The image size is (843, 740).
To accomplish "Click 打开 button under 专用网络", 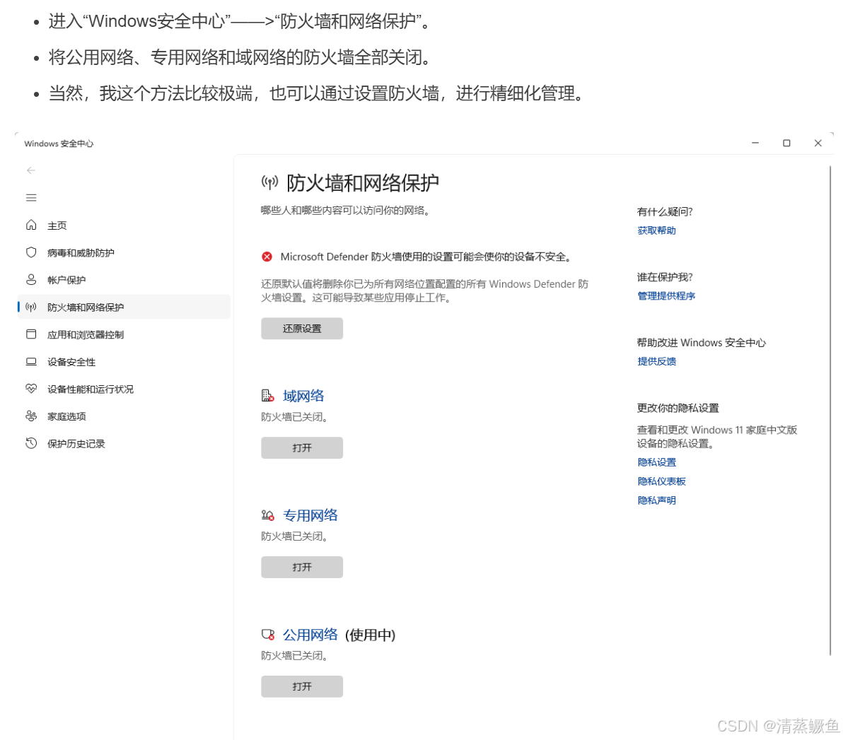I will click(302, 567).
